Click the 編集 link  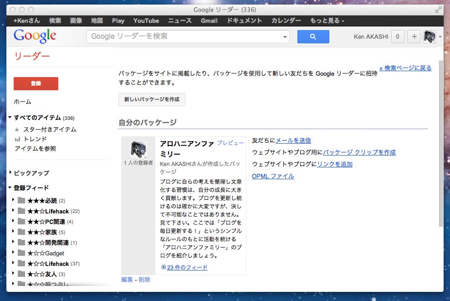[x=127, y=280]
